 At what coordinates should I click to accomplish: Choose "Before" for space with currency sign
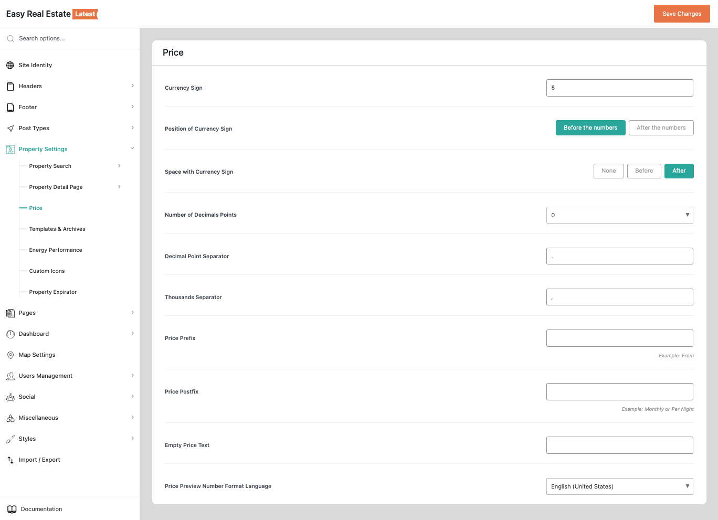(643, 171)
